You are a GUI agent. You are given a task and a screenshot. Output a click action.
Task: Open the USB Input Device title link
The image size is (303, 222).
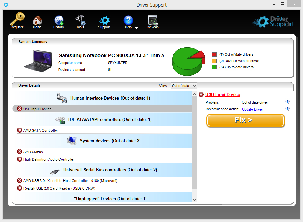coord(223,95)
